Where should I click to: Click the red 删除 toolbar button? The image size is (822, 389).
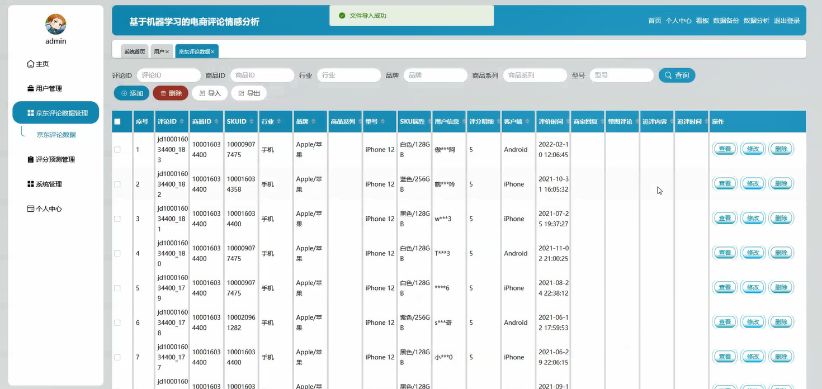(171, 93)
